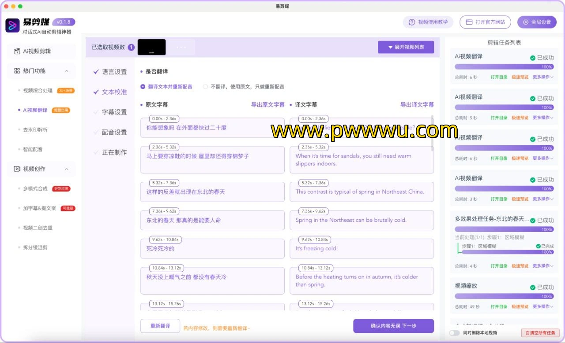
Task: Edit translated subtitle 'Before the heating turns on'
Action: (362, 280)
